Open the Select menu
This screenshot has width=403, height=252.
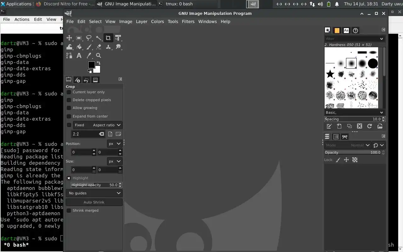pyautogui.click(x=95, y=21)
